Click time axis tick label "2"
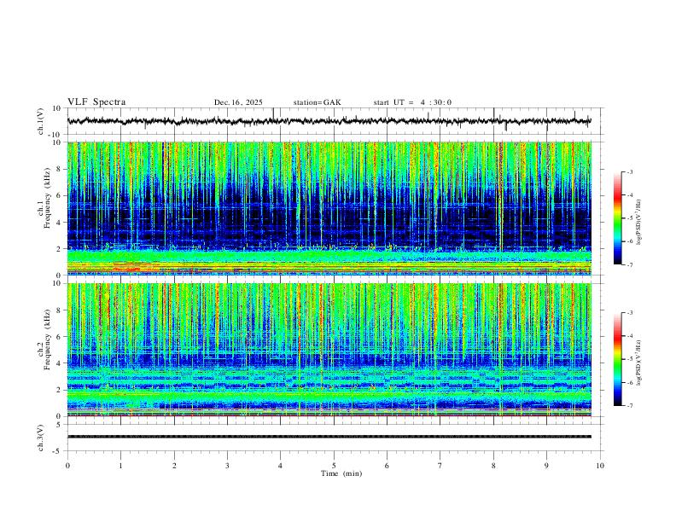The height and width of the screenshot is (522, 676). pos(174,466)
